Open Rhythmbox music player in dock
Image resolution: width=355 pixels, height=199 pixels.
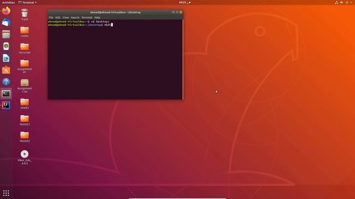coord(6,46)
